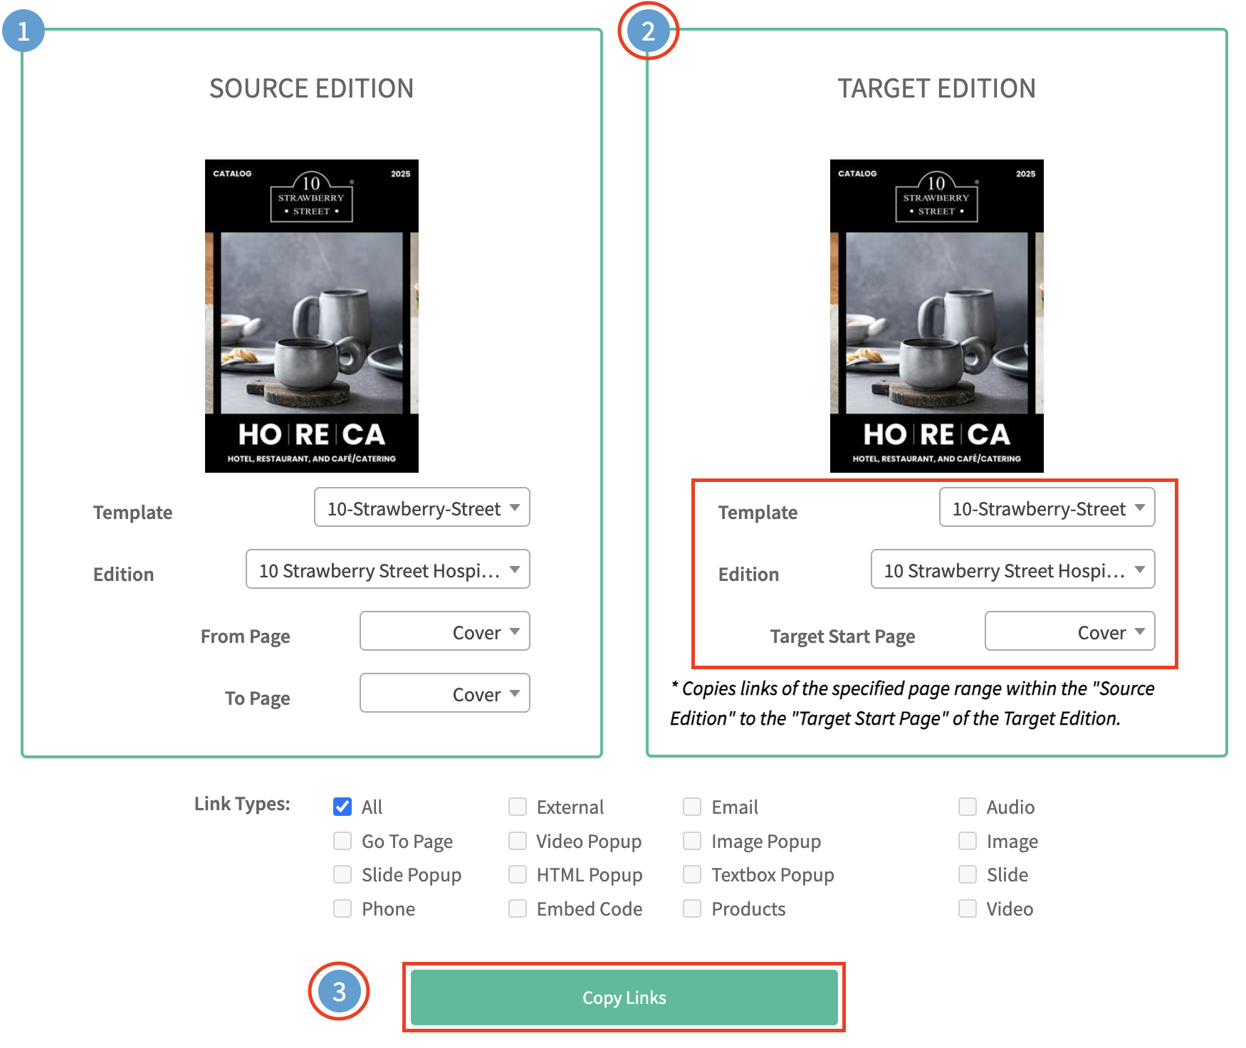Viewport: 1246px width, 1048px height.
Task: Uncheck the All link types checkbox
Action: pyautogui.click(x=342, y=807)
